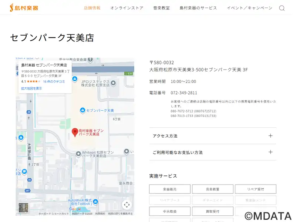Open the 店舗情報 menu item
Screen dimensions: 296x222
tap(92, 8)
